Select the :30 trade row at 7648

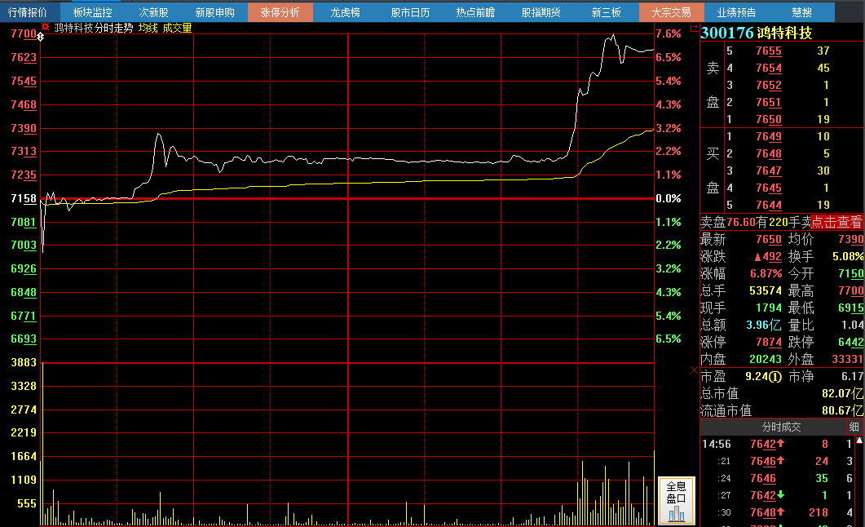tap(778, 512)
